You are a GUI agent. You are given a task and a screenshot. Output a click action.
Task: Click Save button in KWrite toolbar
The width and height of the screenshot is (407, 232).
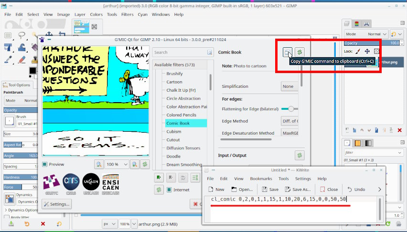[x=270, y=190]
